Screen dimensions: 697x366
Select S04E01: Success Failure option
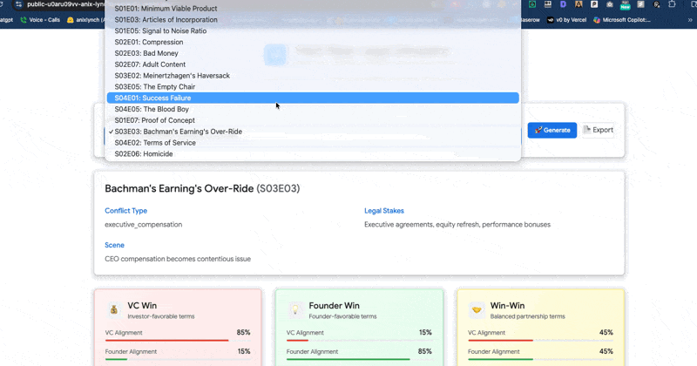point(152,98)
